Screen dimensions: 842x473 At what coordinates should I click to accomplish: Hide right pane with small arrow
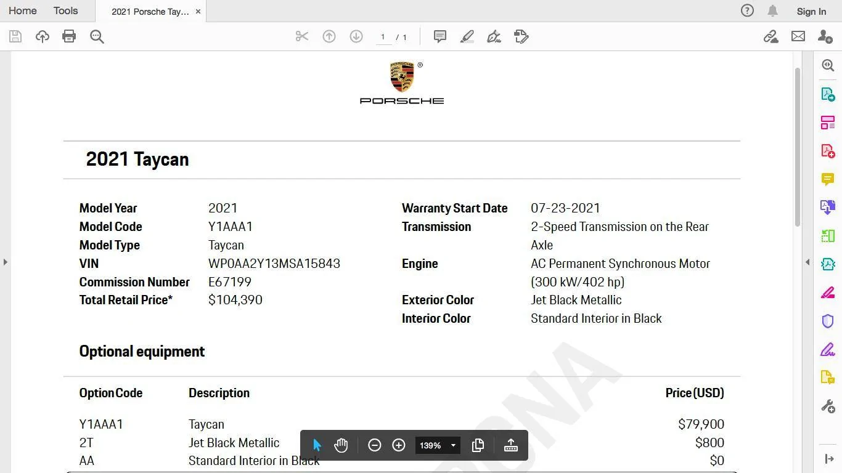[x=807, y=262]
